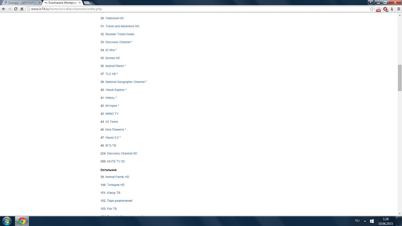Close the Компания Интерсвязь tab
The width and height of the screenshot is (402, 226).
[80, 3]
